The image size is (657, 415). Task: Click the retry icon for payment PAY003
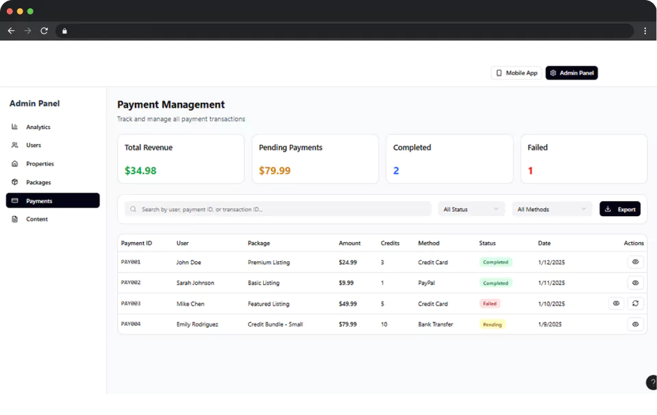coord(635,303)
